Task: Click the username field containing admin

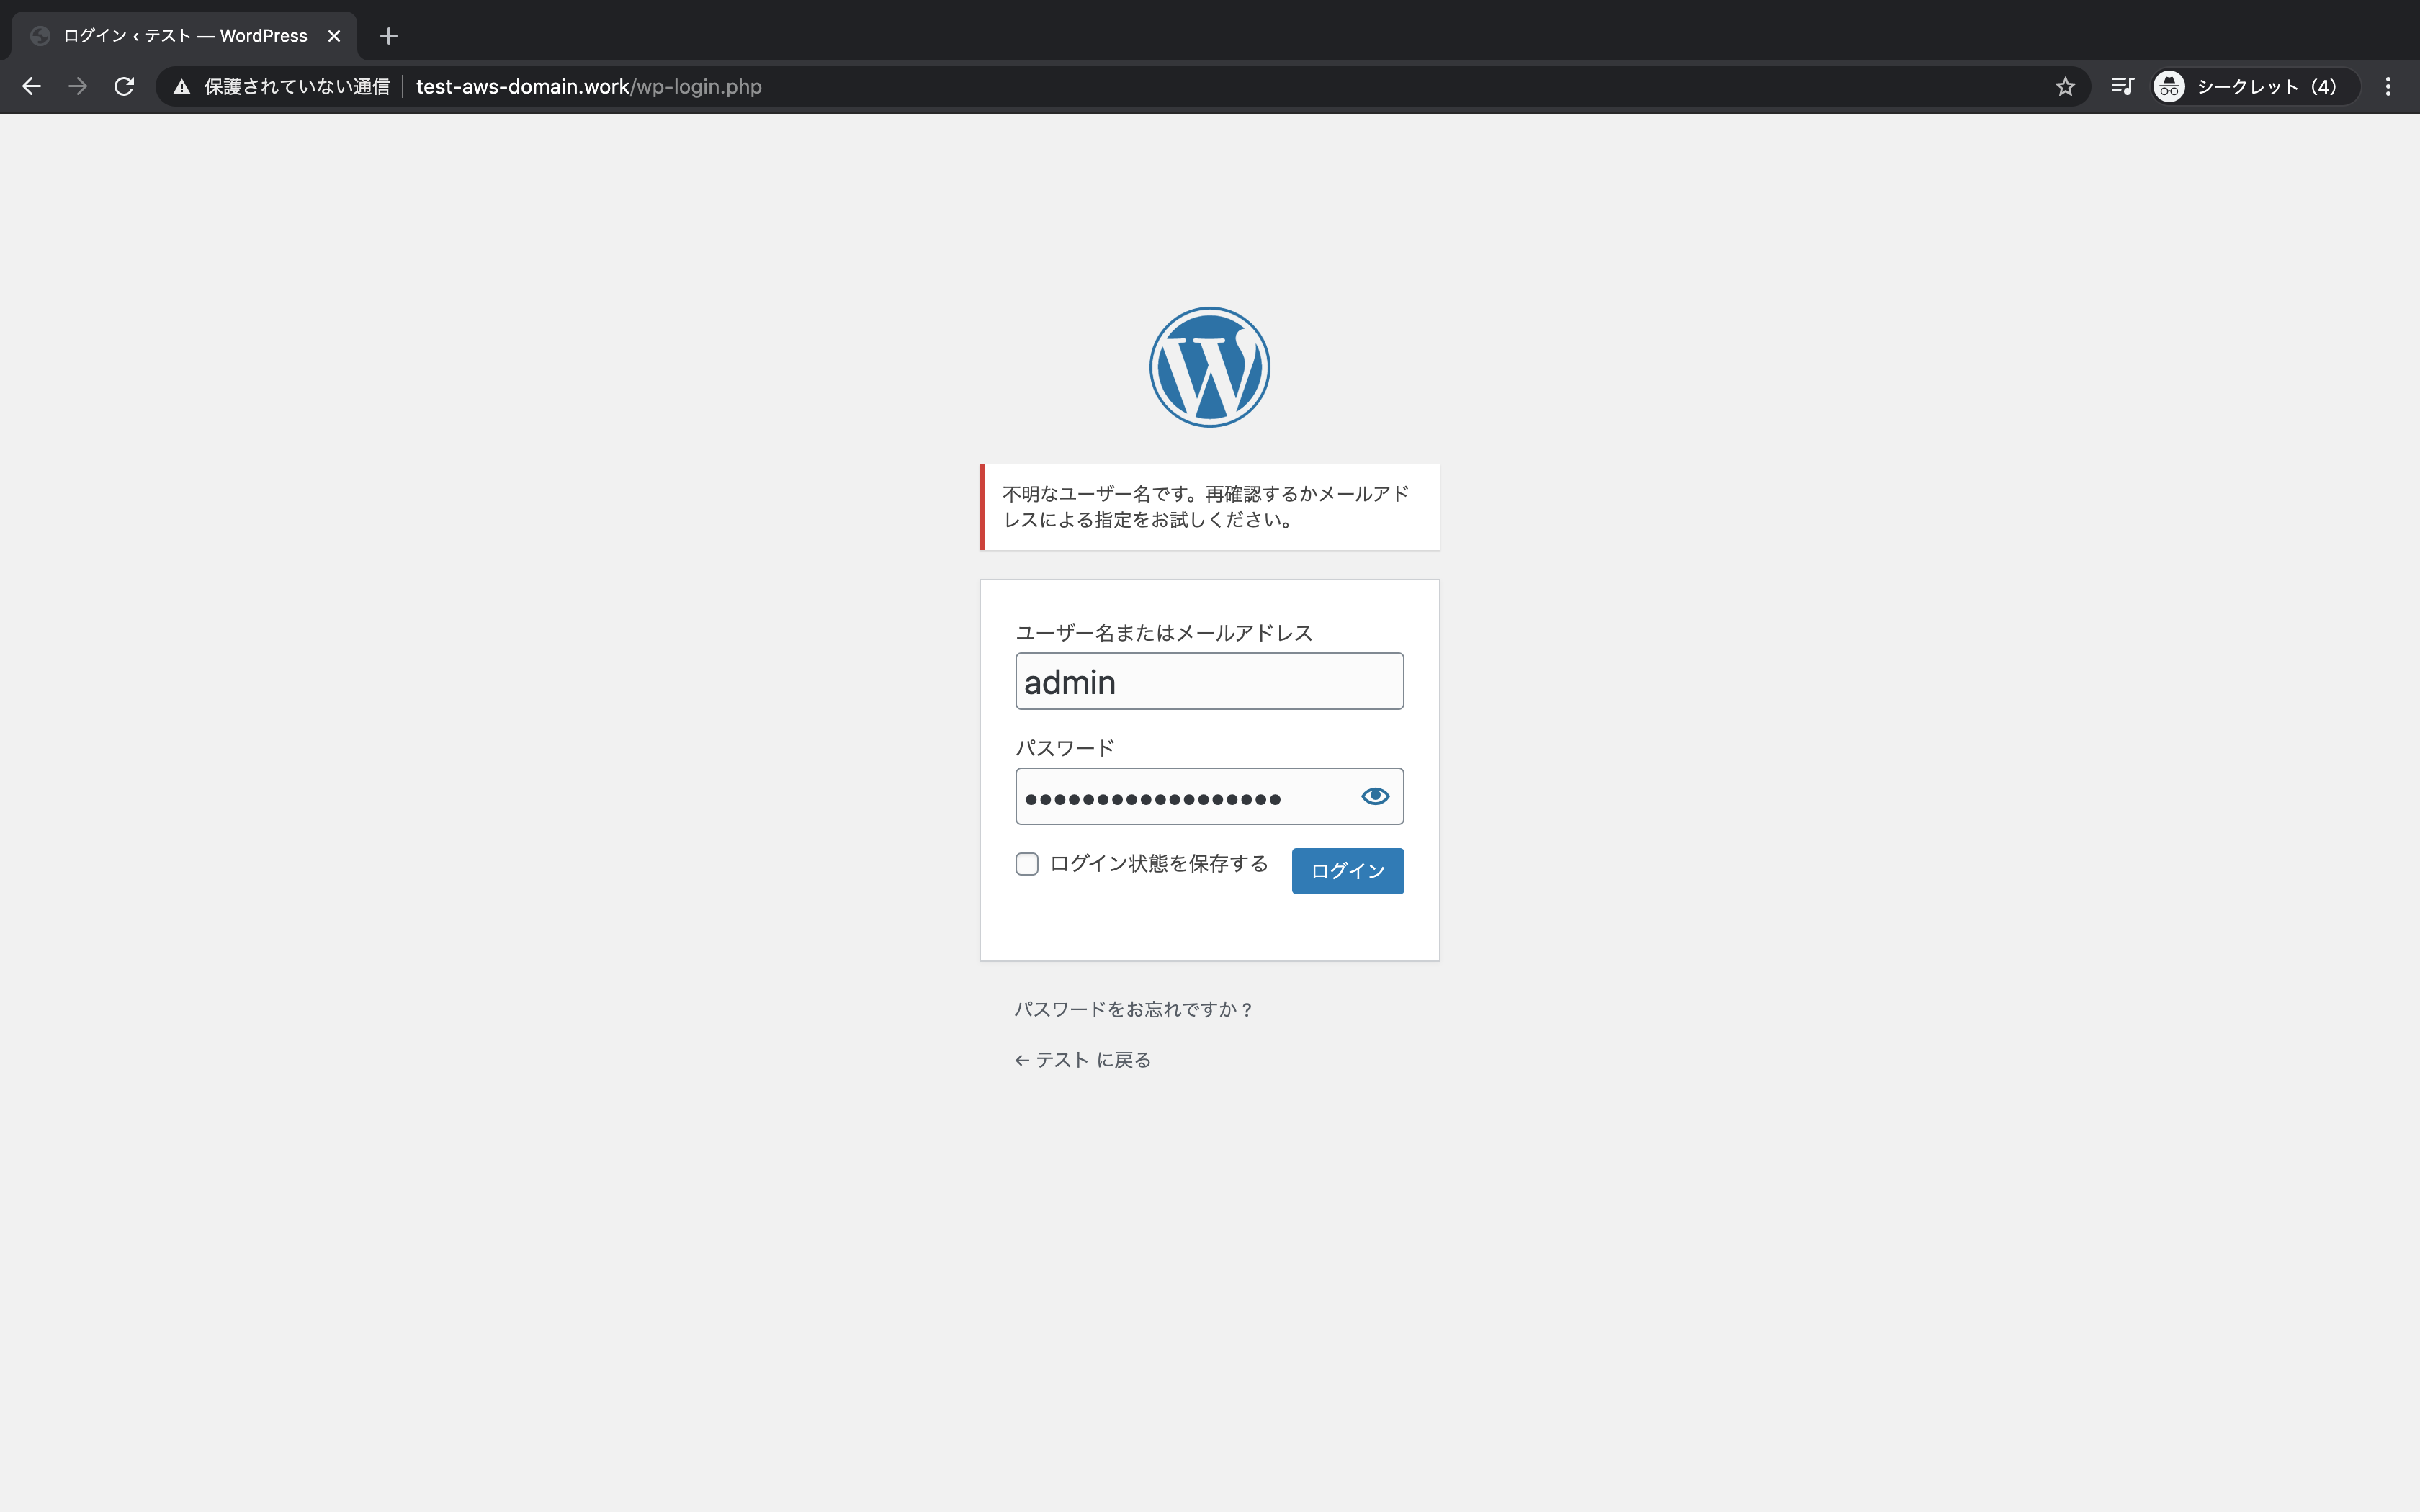Action: (x=1209, y=682)
